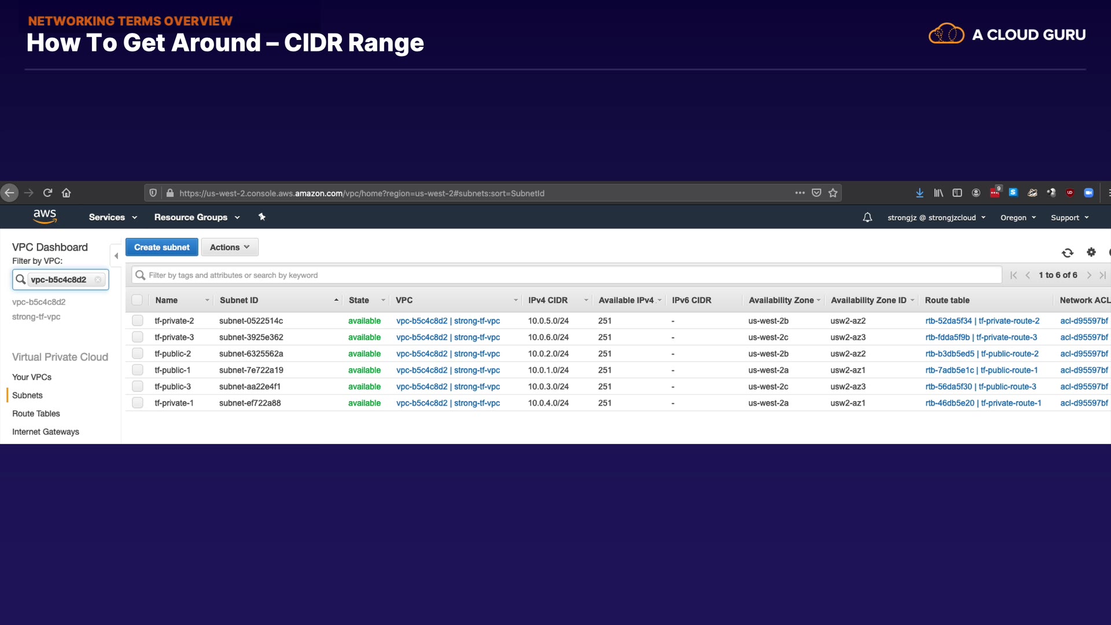Refresh the subnets table with refresh icon
Image resolution: width=1111 pixels, height=625 pixels.
point(1067,252)
